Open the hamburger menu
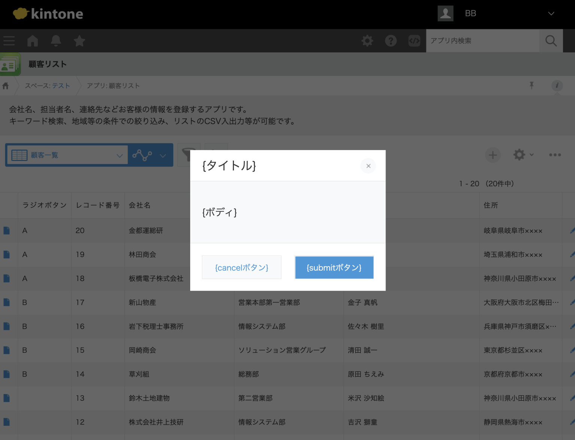575x440 pixels. [x=9, y=41]
